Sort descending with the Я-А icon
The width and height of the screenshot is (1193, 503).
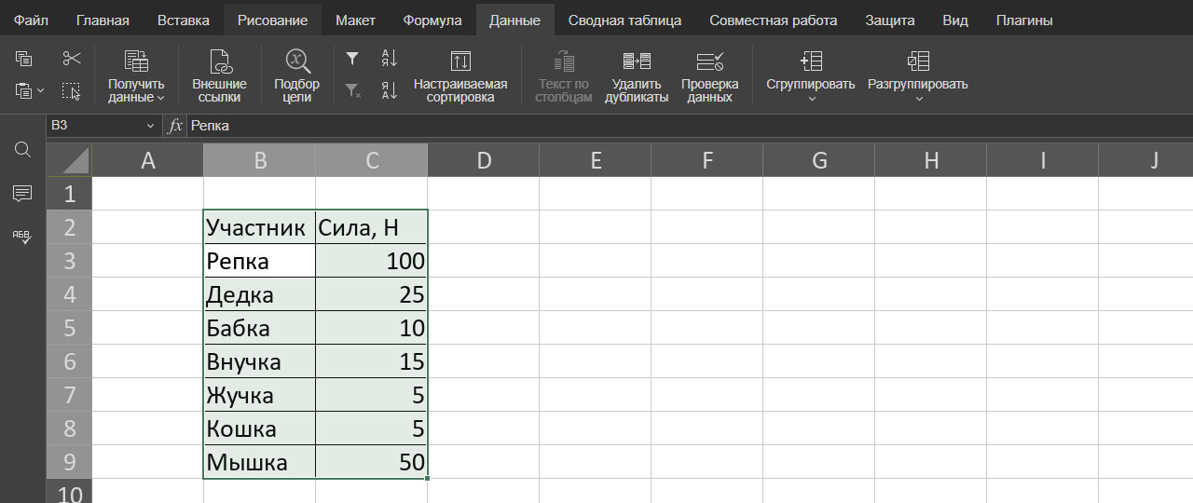tap(390, 91)
